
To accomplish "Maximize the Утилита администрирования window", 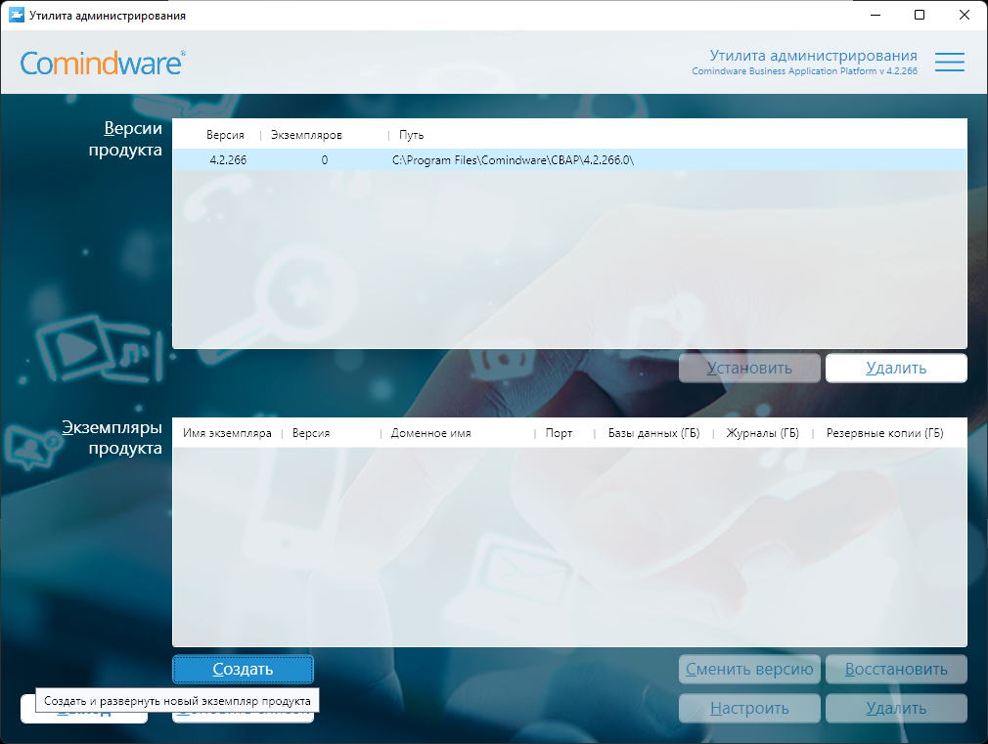I will click(920, 15).
